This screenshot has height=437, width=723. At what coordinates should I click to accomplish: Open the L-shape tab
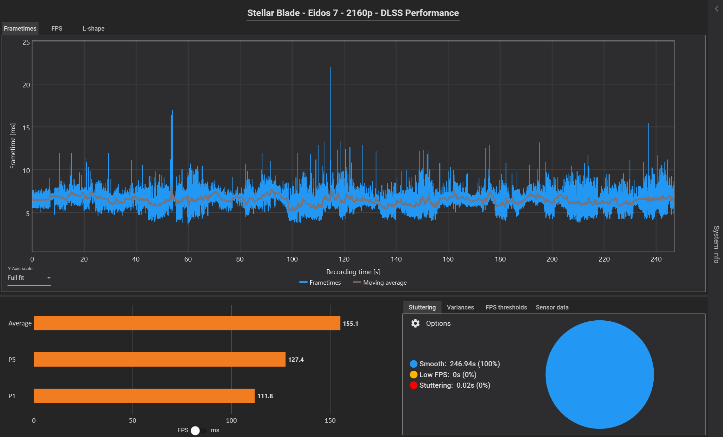93,29
